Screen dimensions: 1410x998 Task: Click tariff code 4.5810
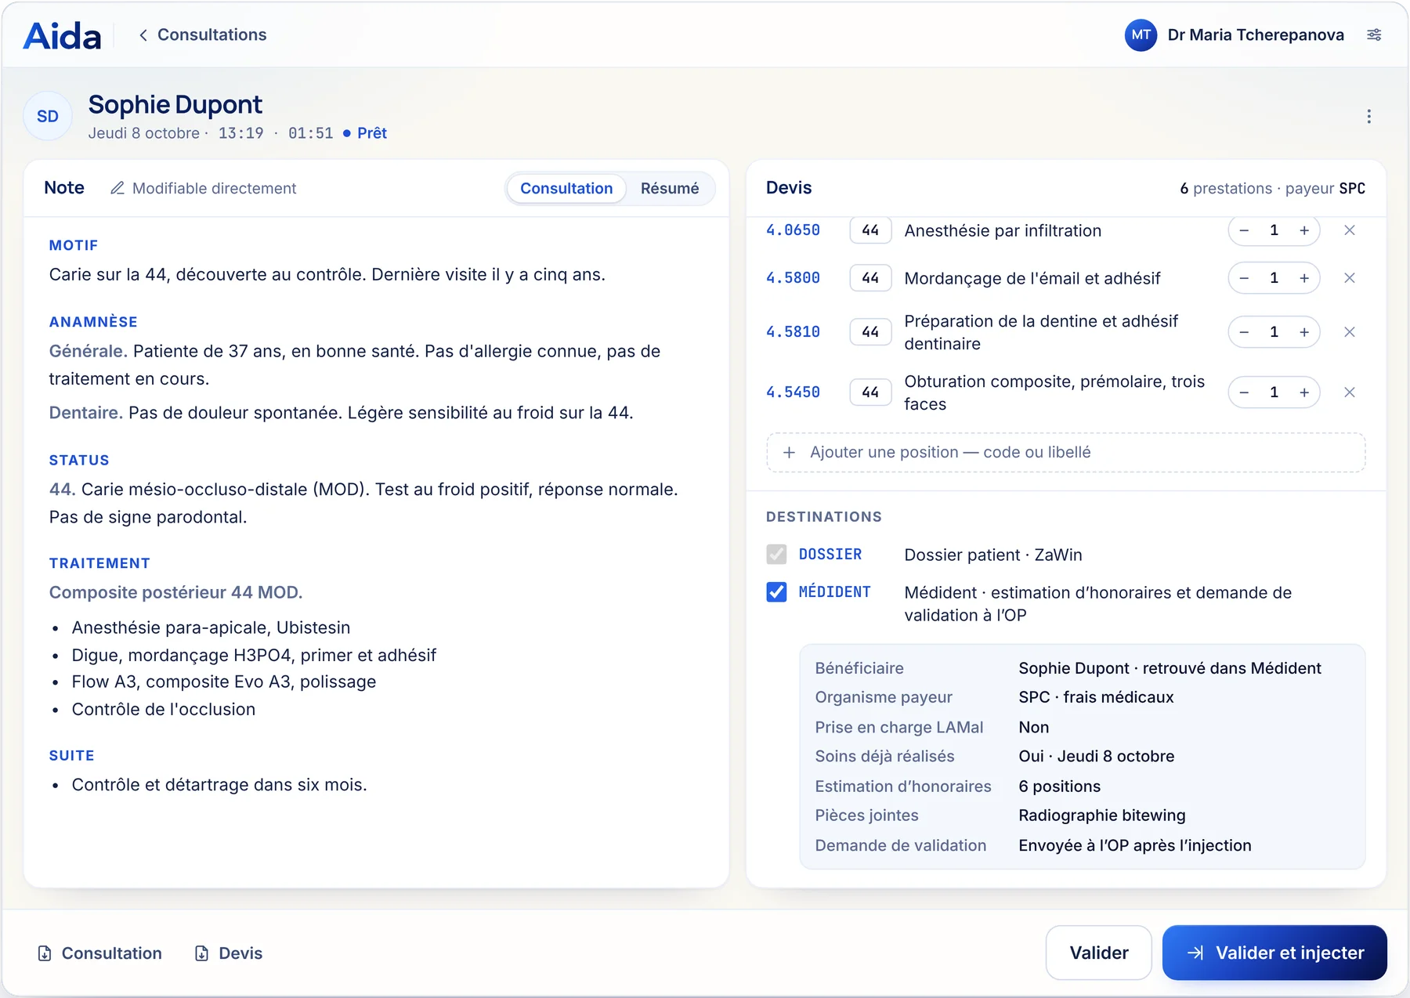(793, 332)
